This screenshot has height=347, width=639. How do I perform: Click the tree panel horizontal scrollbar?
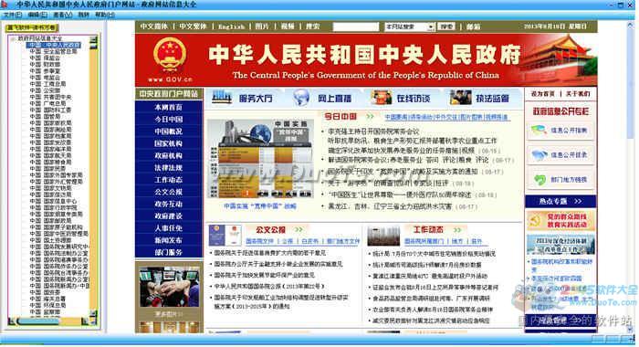(49, 321)
